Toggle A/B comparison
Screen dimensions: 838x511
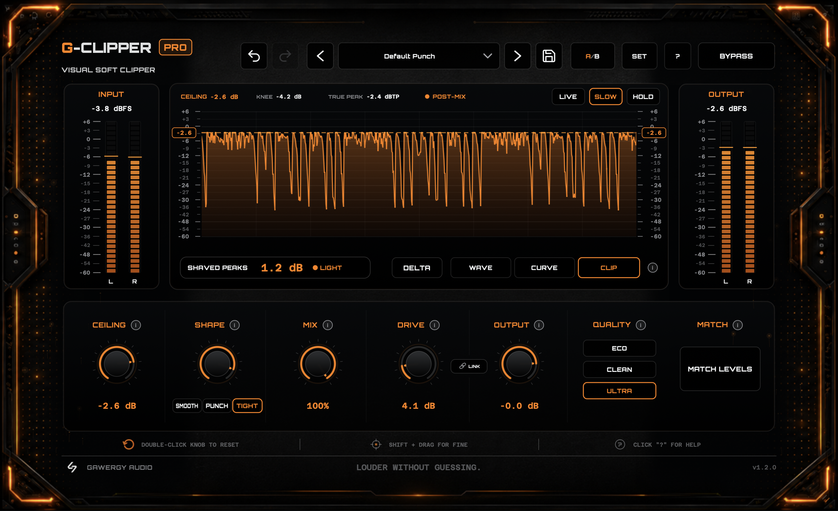tap(592, 56)
